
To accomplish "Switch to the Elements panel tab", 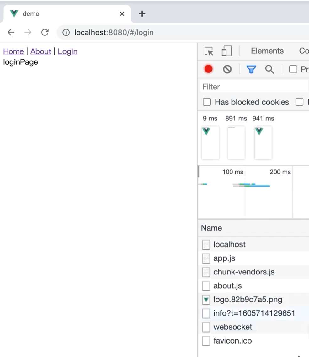I will [x=267, y=51].
